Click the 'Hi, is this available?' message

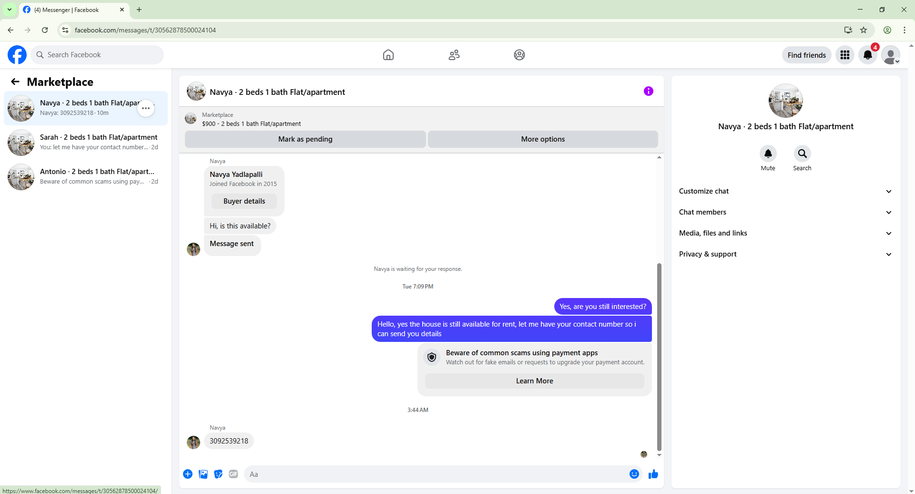(x=240, y=226)
